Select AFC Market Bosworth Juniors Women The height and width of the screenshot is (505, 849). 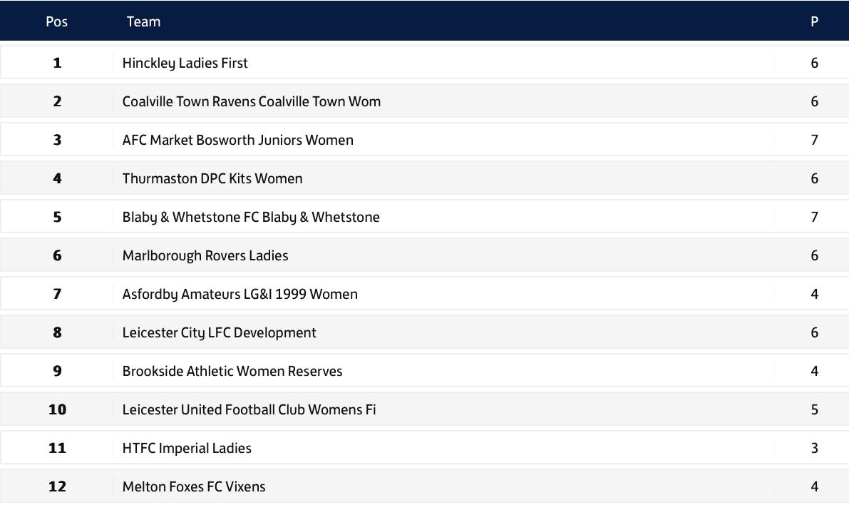[237, 140]
